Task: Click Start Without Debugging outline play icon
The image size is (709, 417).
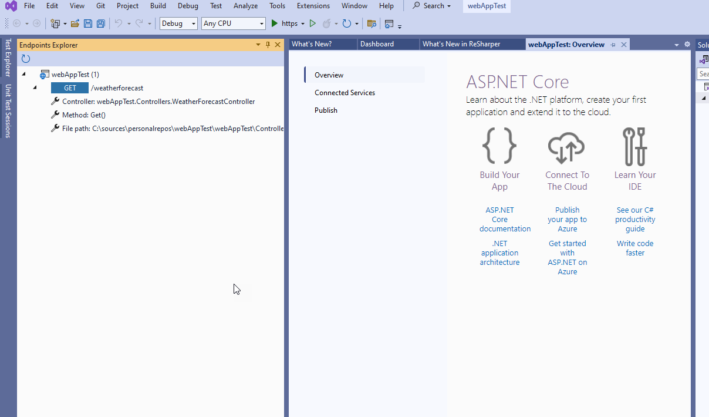Action: [x=313, y=23]
